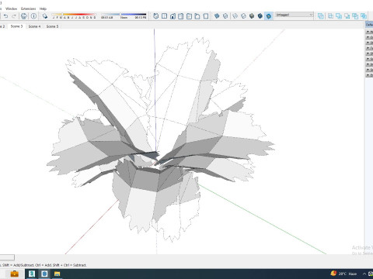Screen dimensions: 373x279
Task: Switch to Iso view icon
Action: 155,16
